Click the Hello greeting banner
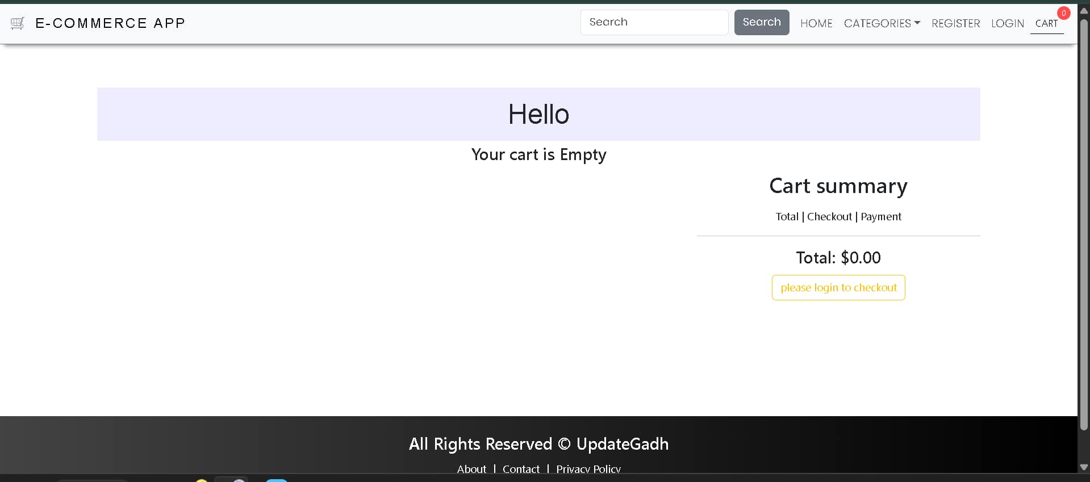 click(538, 114)
